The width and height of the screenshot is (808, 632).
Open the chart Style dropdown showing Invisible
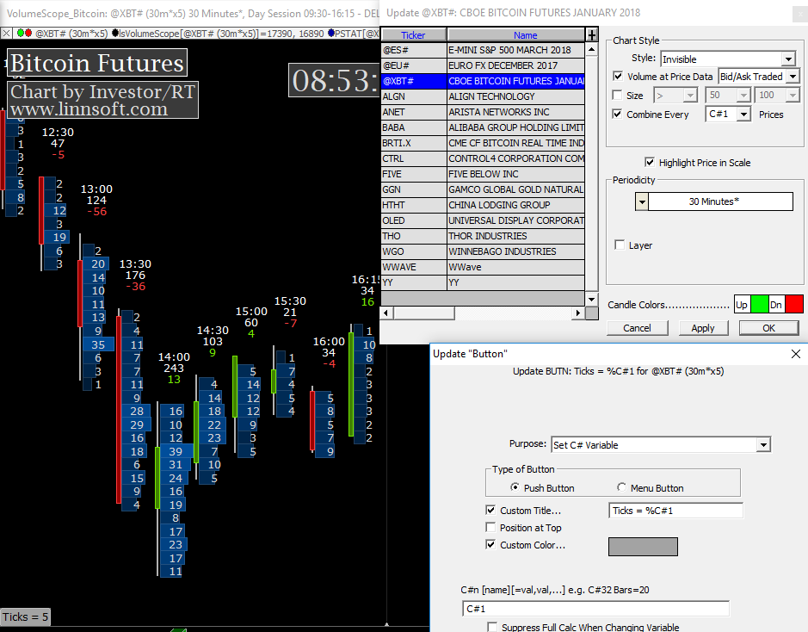point(728,59)
